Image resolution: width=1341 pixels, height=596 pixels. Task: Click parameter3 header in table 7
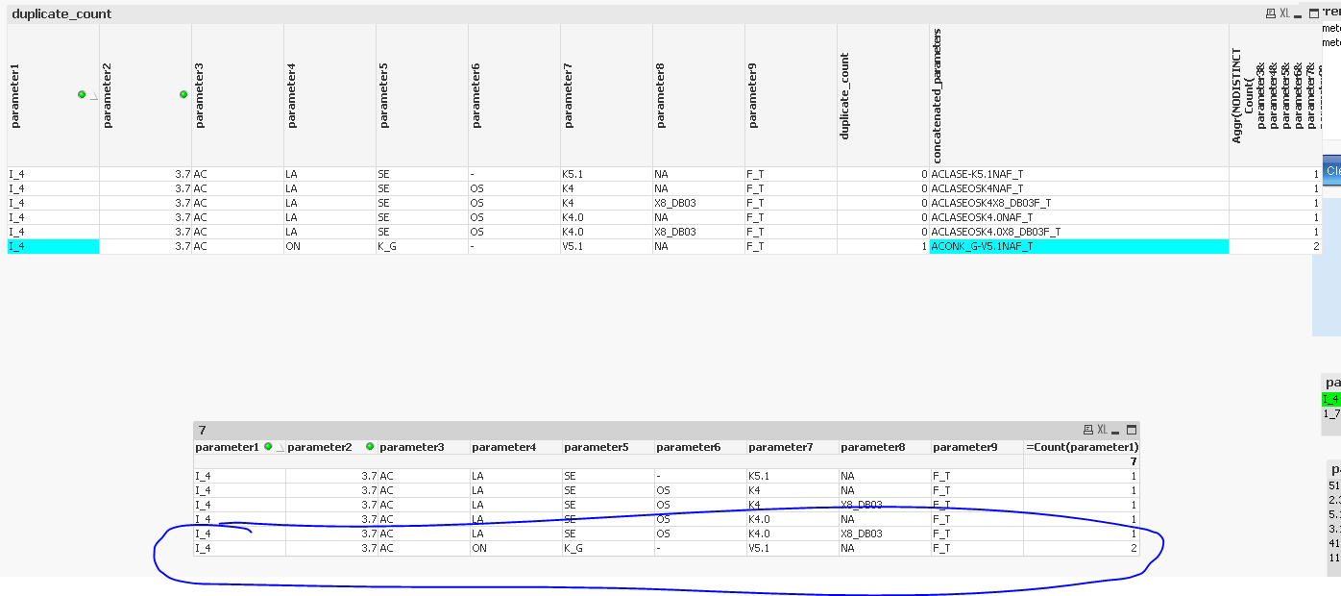point(424,447)
